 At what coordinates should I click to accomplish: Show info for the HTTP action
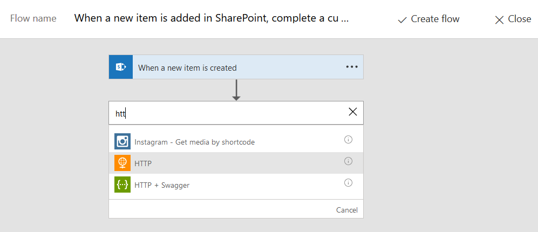pos(348,161)
